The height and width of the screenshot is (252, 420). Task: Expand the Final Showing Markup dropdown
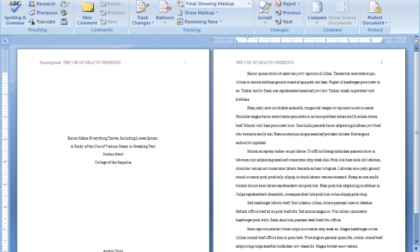coord(249,4)
